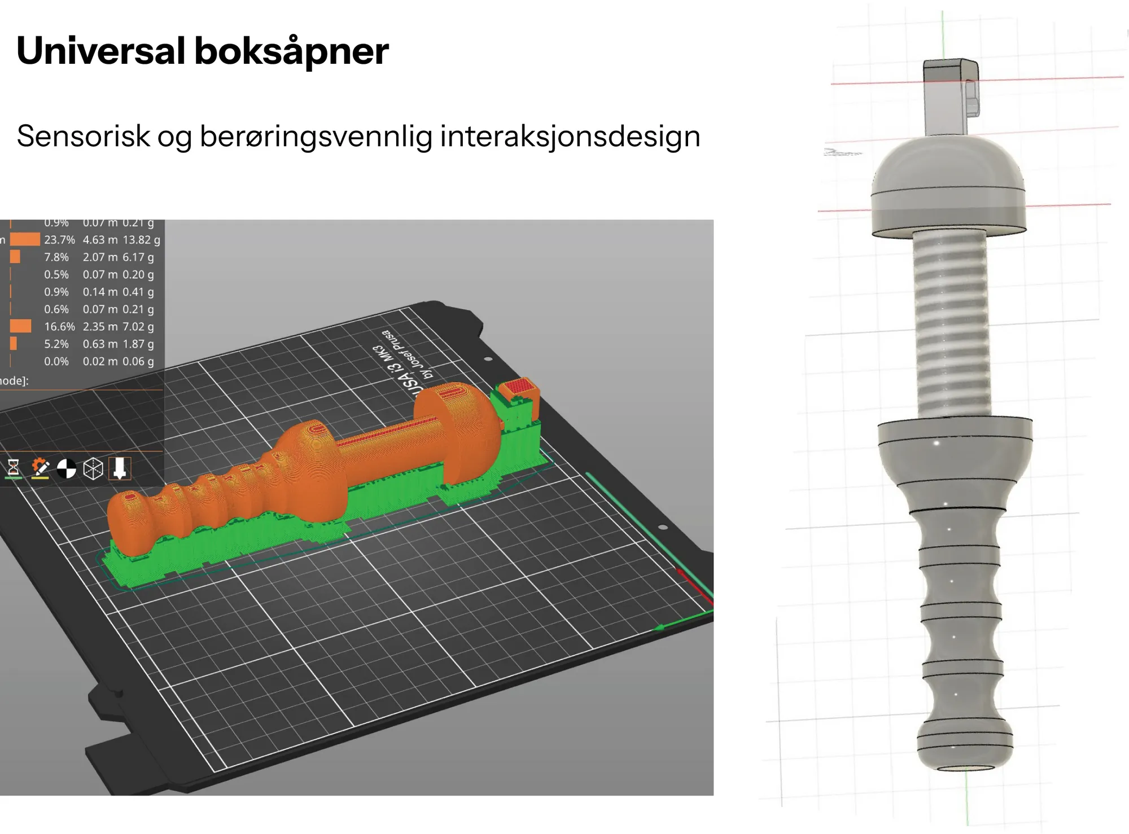
Task: Click the gear-with-pencil edit icon
Action: coord(41,467)
